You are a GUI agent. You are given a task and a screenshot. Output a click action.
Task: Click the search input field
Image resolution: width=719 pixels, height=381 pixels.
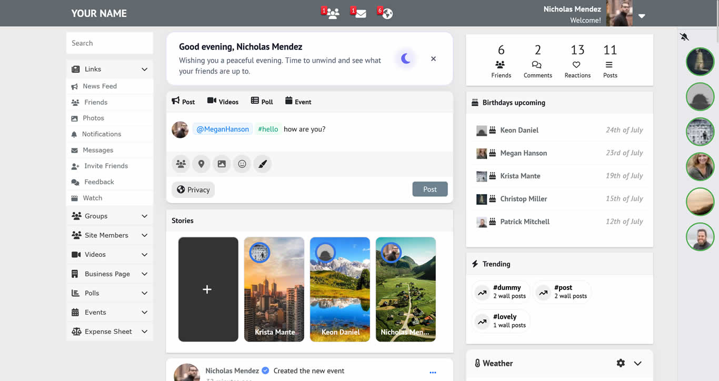pos(109,43)
